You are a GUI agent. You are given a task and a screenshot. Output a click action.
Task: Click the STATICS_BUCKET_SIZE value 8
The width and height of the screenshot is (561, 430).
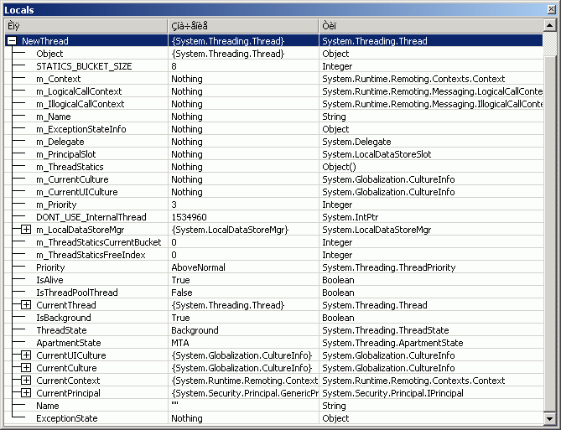(x=174, y=66)
